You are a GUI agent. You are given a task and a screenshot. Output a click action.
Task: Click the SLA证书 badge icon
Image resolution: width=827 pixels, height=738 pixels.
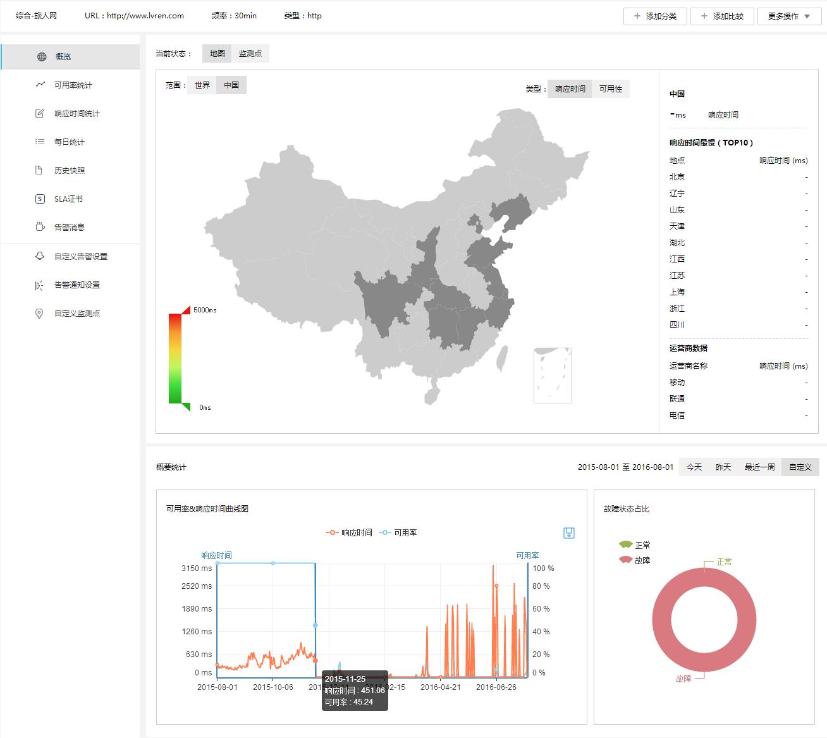click(x=40, y=199)
